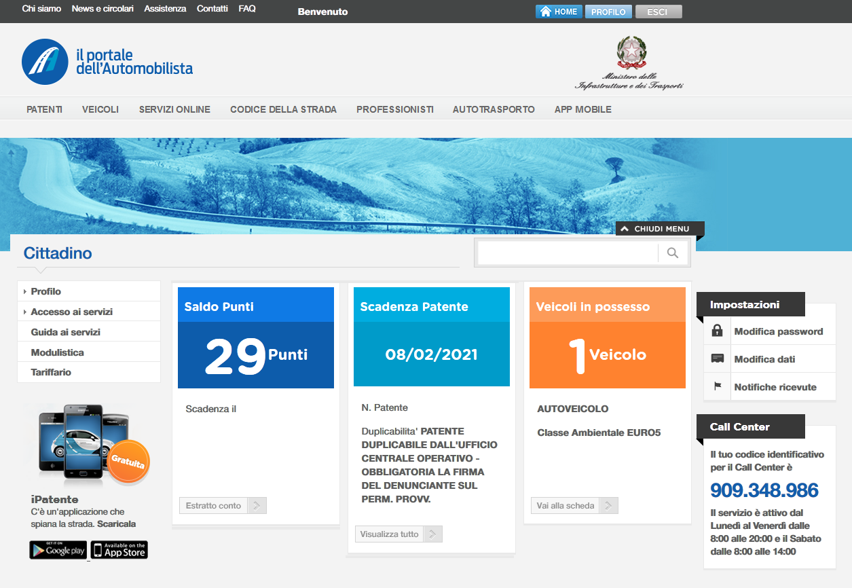Click into the search input field
852x588 pixels.
coord(568,253)
